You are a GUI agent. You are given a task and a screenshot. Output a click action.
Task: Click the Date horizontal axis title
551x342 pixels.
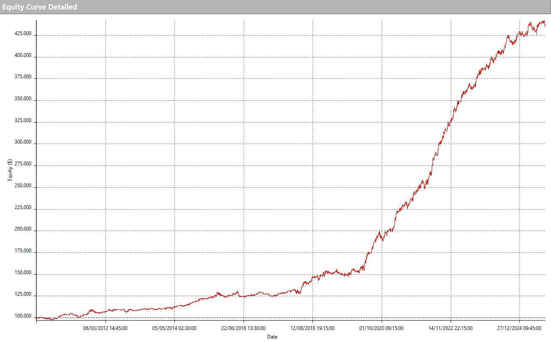[272, 337]
